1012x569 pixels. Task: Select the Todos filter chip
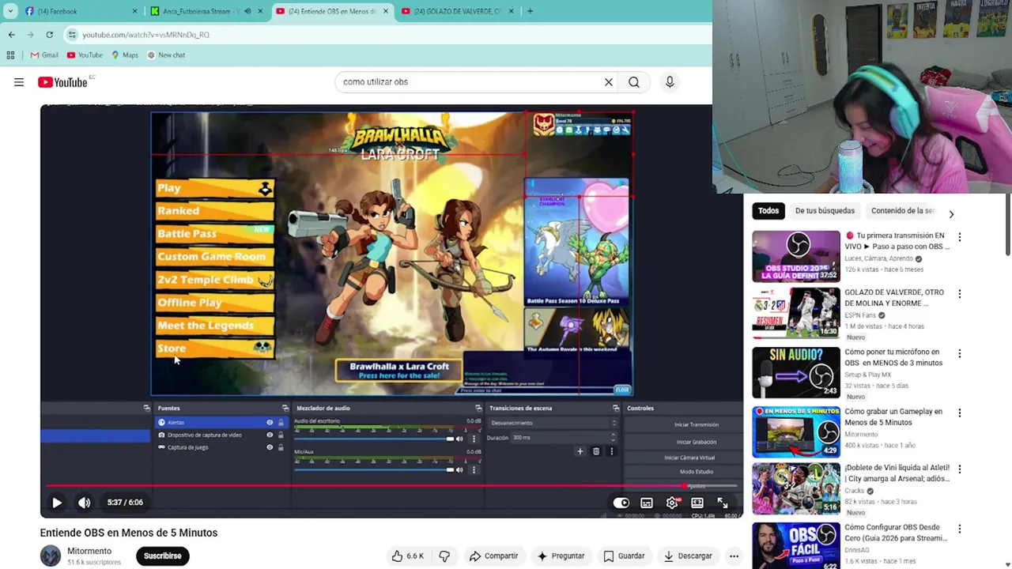tap(768, 211)
